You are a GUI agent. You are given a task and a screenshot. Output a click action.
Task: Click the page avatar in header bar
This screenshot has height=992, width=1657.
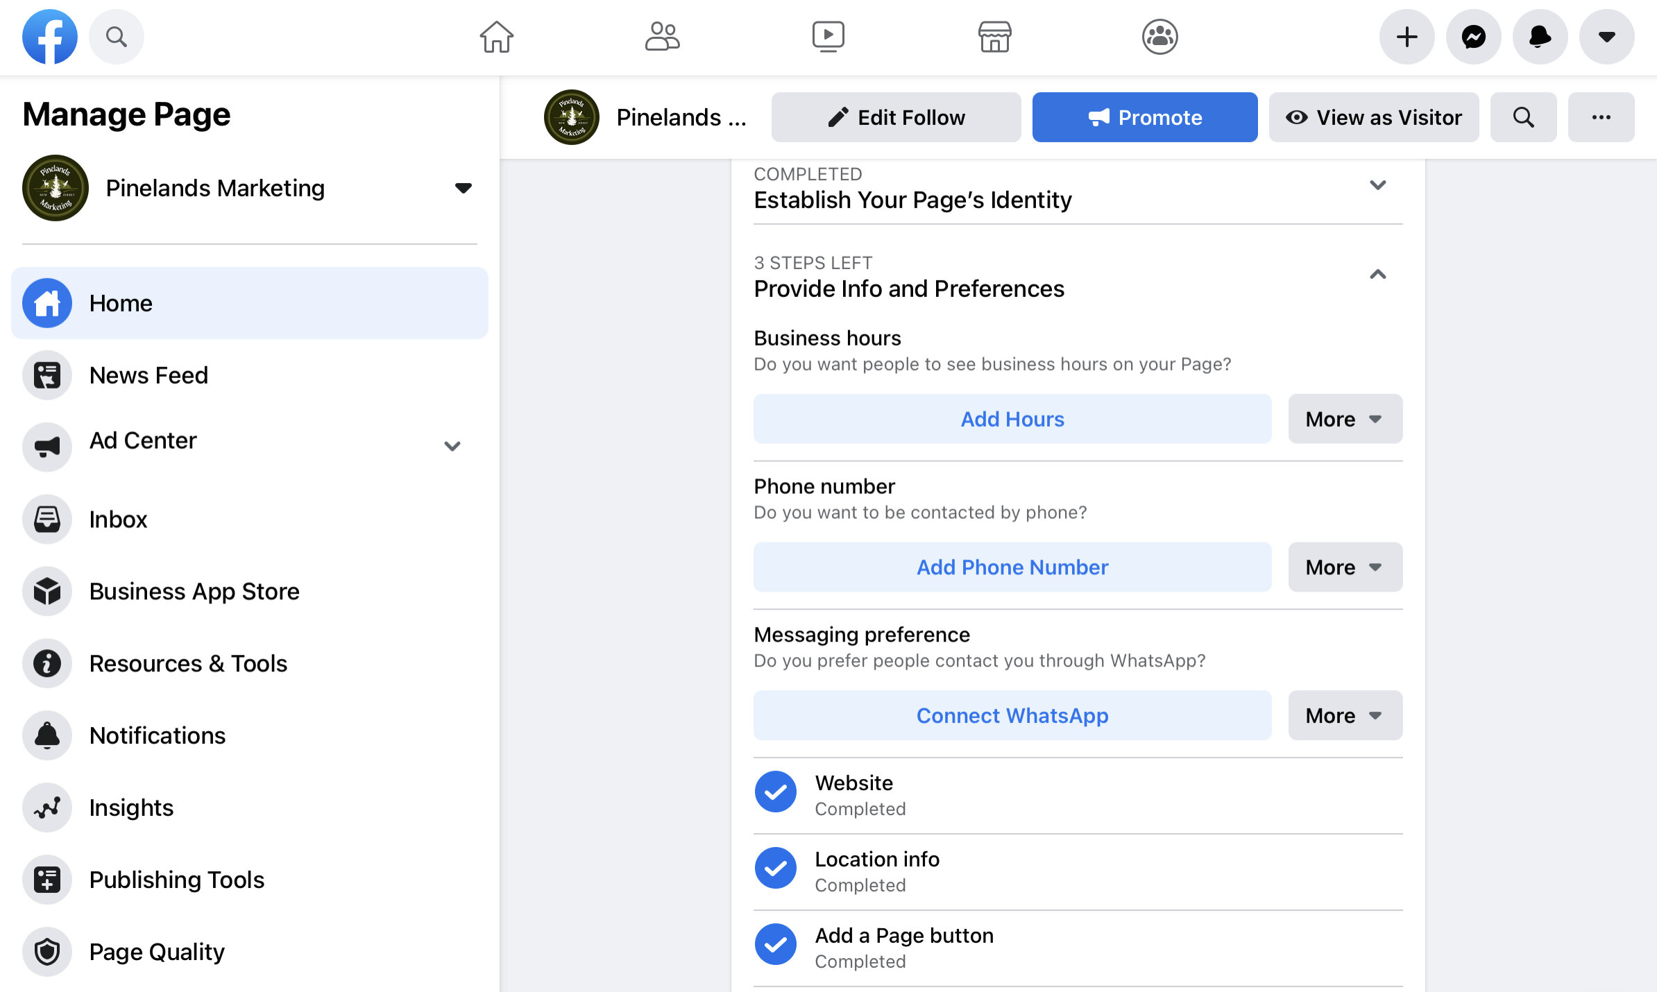pyautogui.click(x=572, y=117)
